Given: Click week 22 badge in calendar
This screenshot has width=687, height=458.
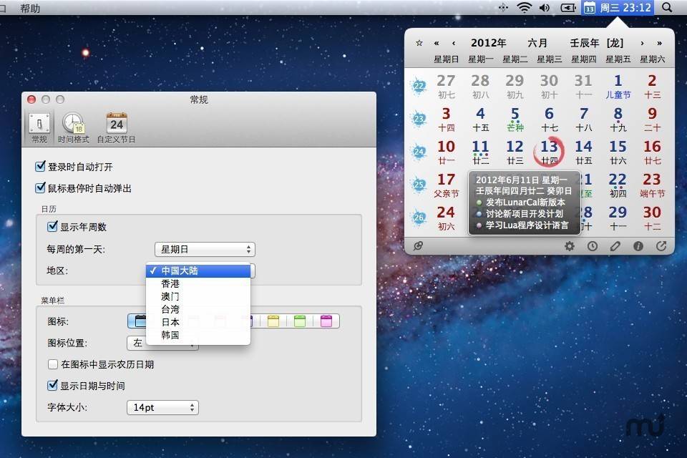Looking at the screenshot, I should click(419, 85).
